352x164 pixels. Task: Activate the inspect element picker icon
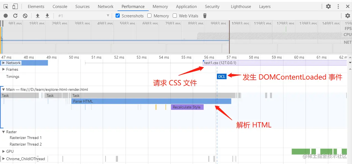[x=6, y=6]
